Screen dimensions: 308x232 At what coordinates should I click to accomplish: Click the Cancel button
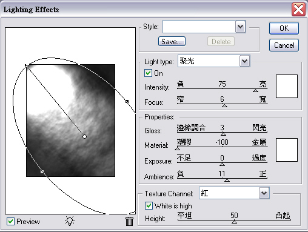pyautogui.click(x=284, y=45)
